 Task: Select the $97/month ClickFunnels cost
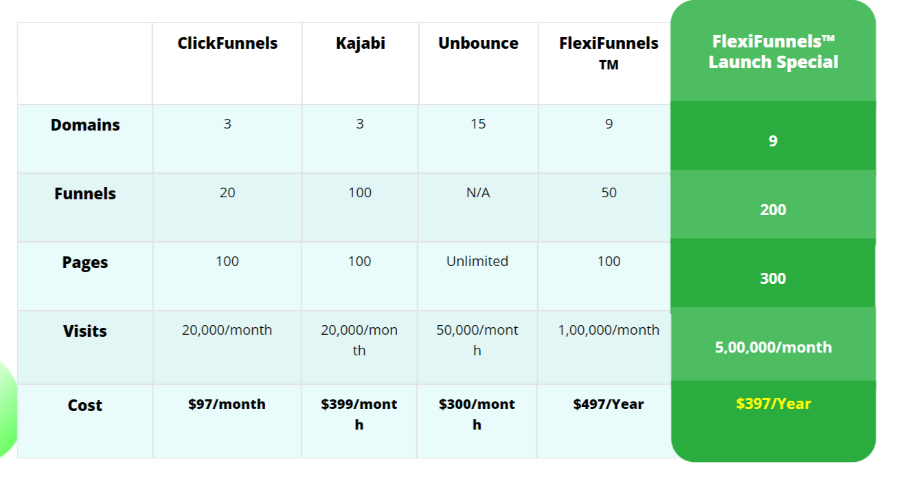(x=227, y=404)
